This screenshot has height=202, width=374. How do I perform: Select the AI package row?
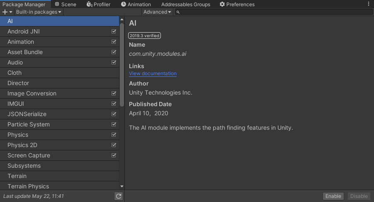coord(59,21)
